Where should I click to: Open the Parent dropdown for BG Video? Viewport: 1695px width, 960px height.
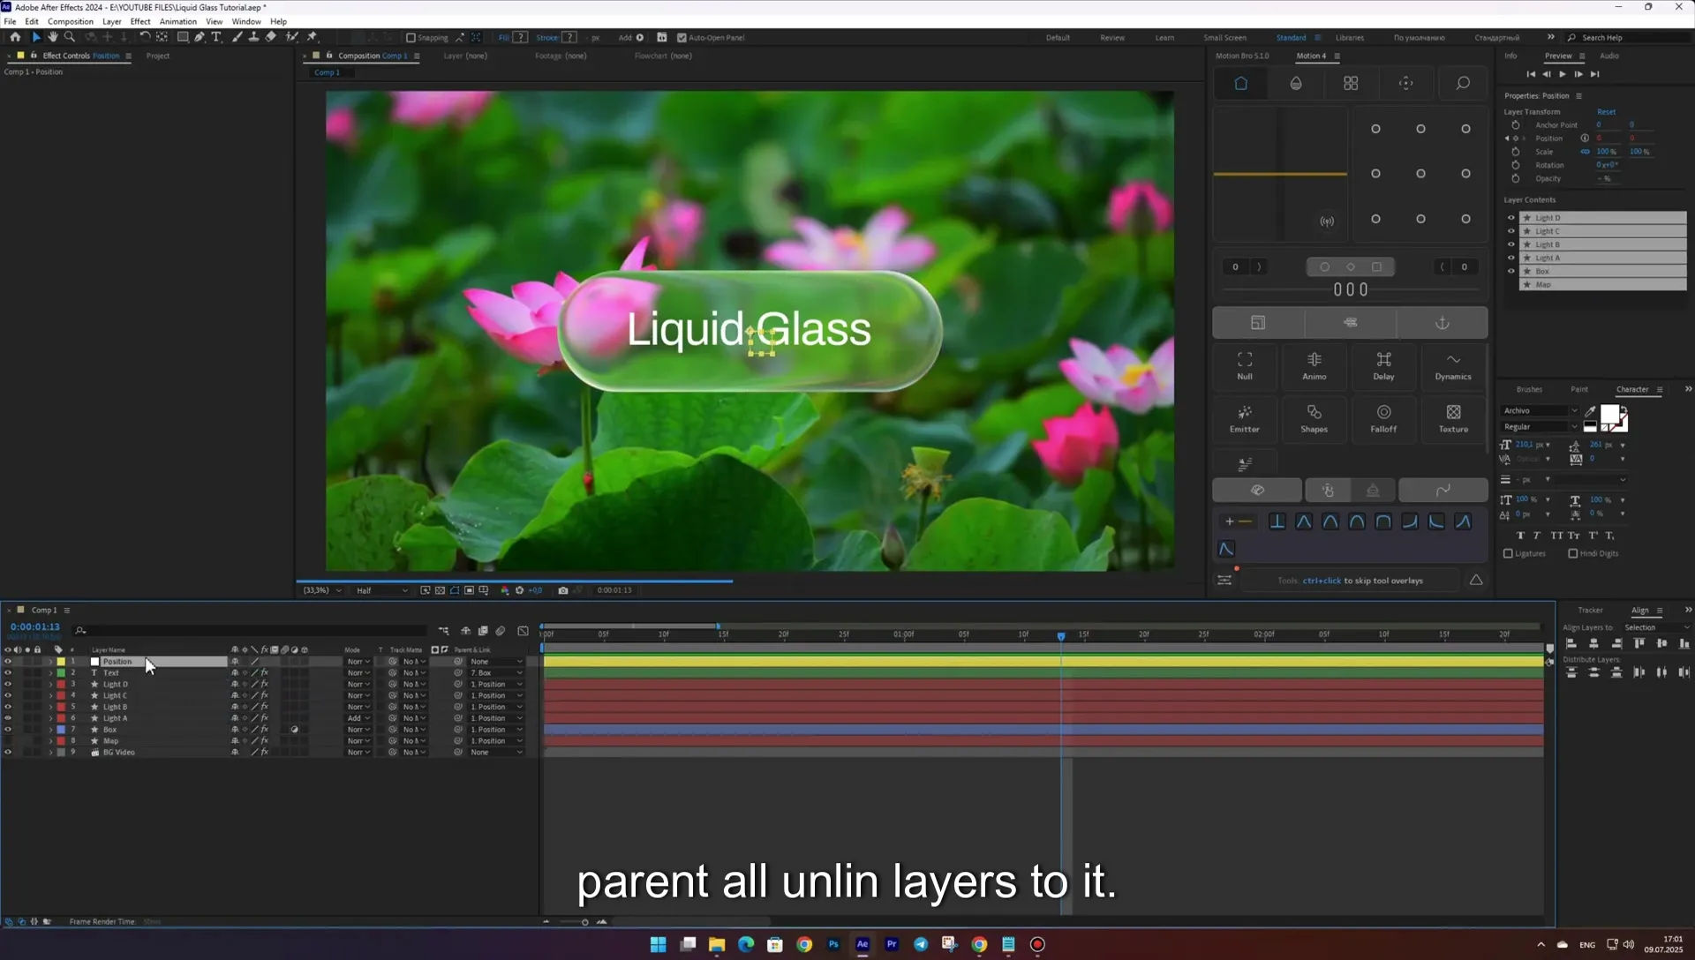pyautogui.click(x=496, y=753)
